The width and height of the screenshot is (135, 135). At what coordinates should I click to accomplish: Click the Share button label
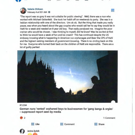(101, 124)
